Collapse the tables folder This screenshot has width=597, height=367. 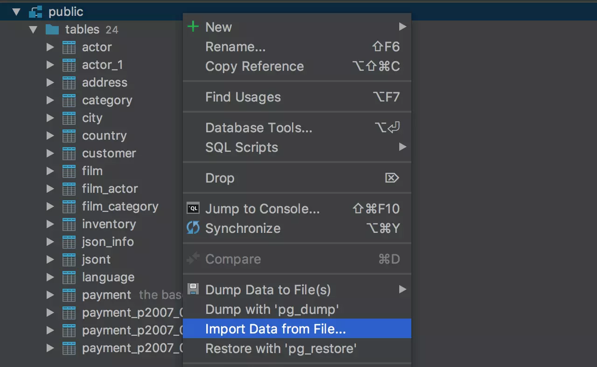click(33, 30)
